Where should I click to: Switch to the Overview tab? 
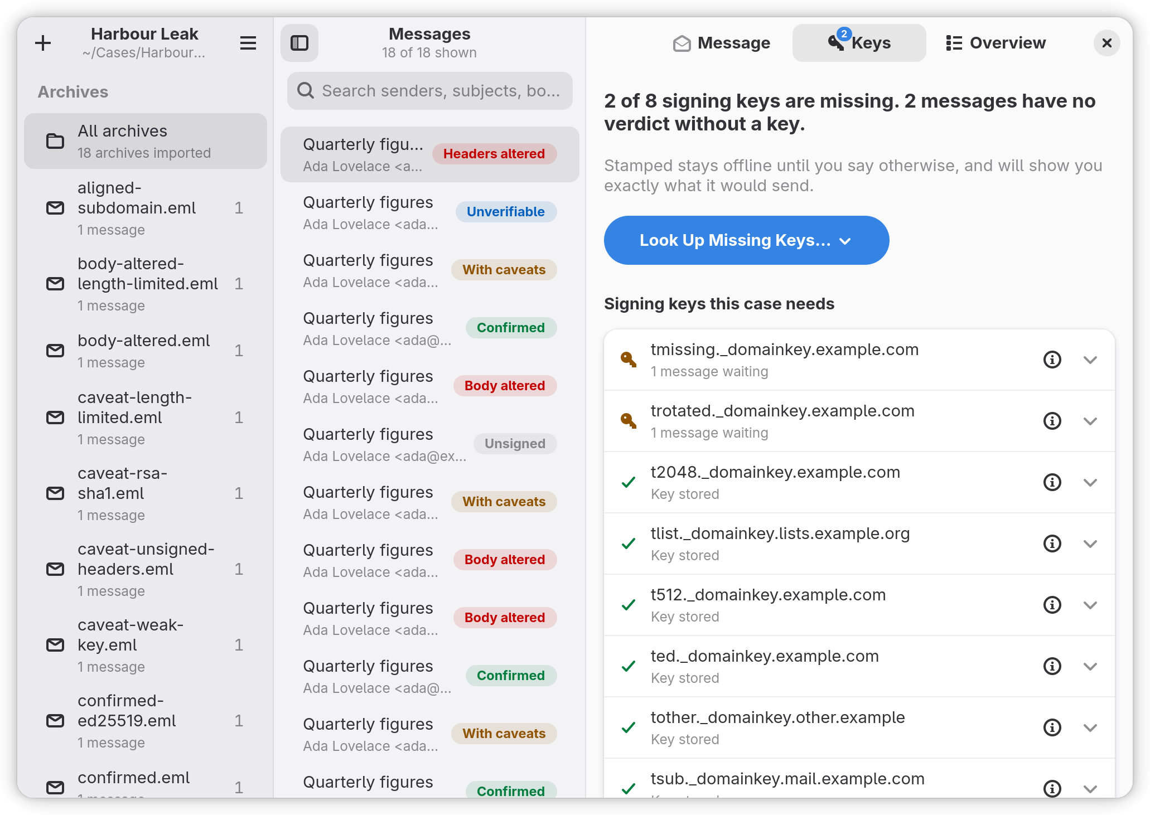click(996, 43)
